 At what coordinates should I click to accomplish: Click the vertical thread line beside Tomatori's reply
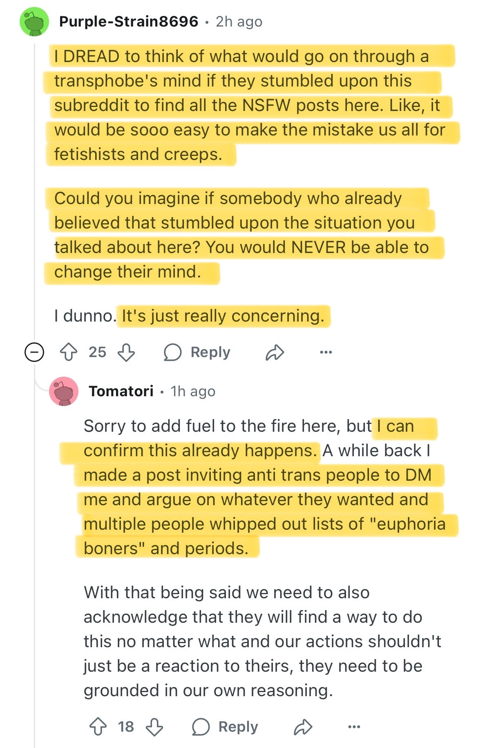pos(35,571)
